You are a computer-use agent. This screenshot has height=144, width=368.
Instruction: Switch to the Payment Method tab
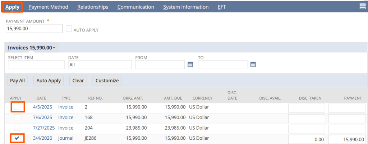pos(49,7)
